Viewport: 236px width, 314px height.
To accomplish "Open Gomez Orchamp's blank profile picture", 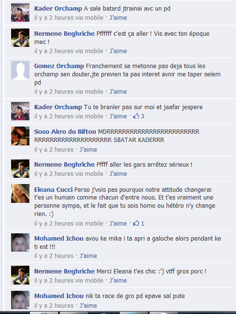I will tap(20, 71).
